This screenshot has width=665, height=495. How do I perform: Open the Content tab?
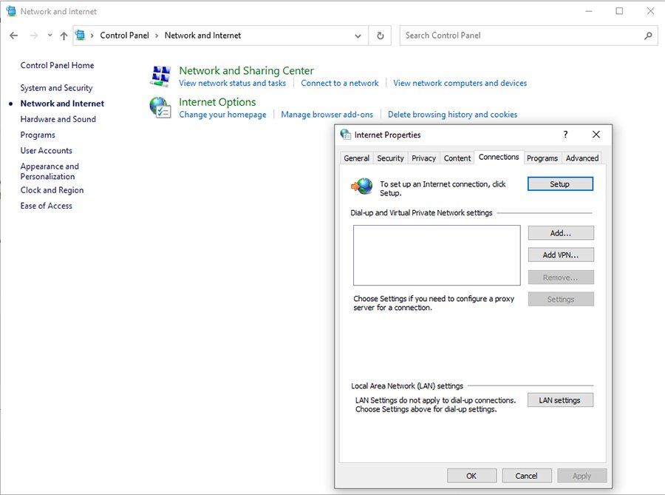(457, 158)
